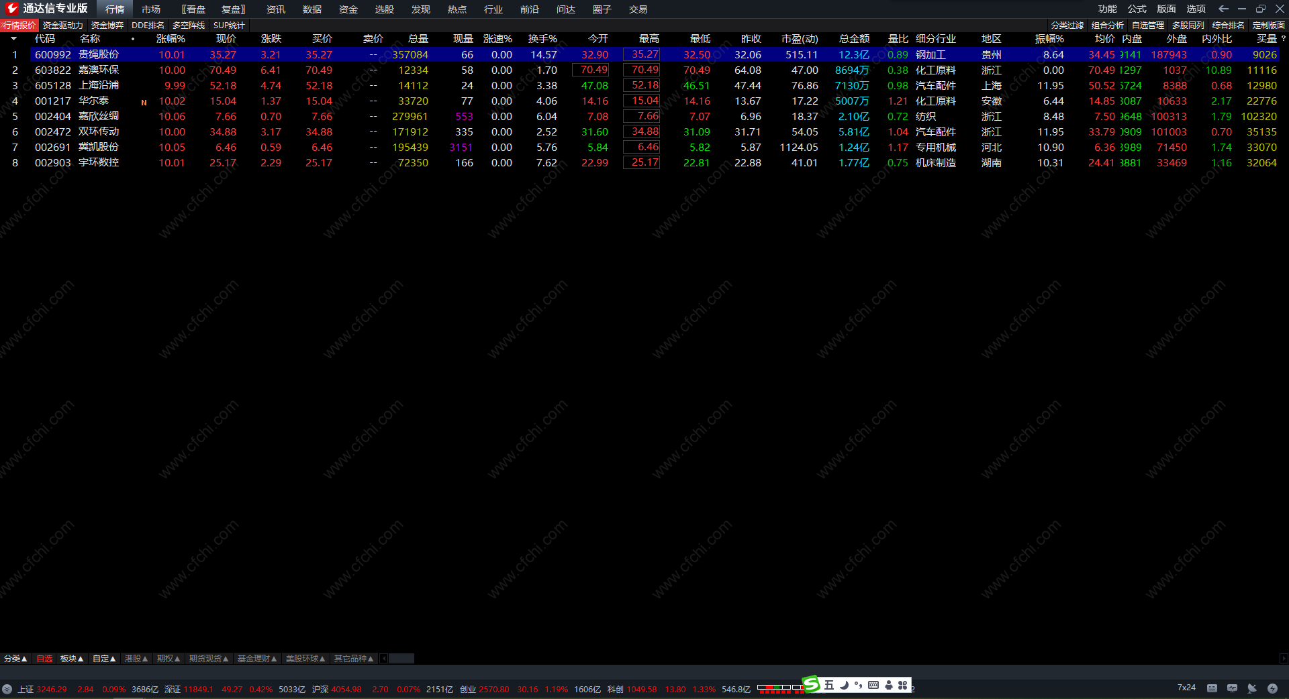
Task: Expand the 分类 bottom tab menu
Action: coord(15,659)
